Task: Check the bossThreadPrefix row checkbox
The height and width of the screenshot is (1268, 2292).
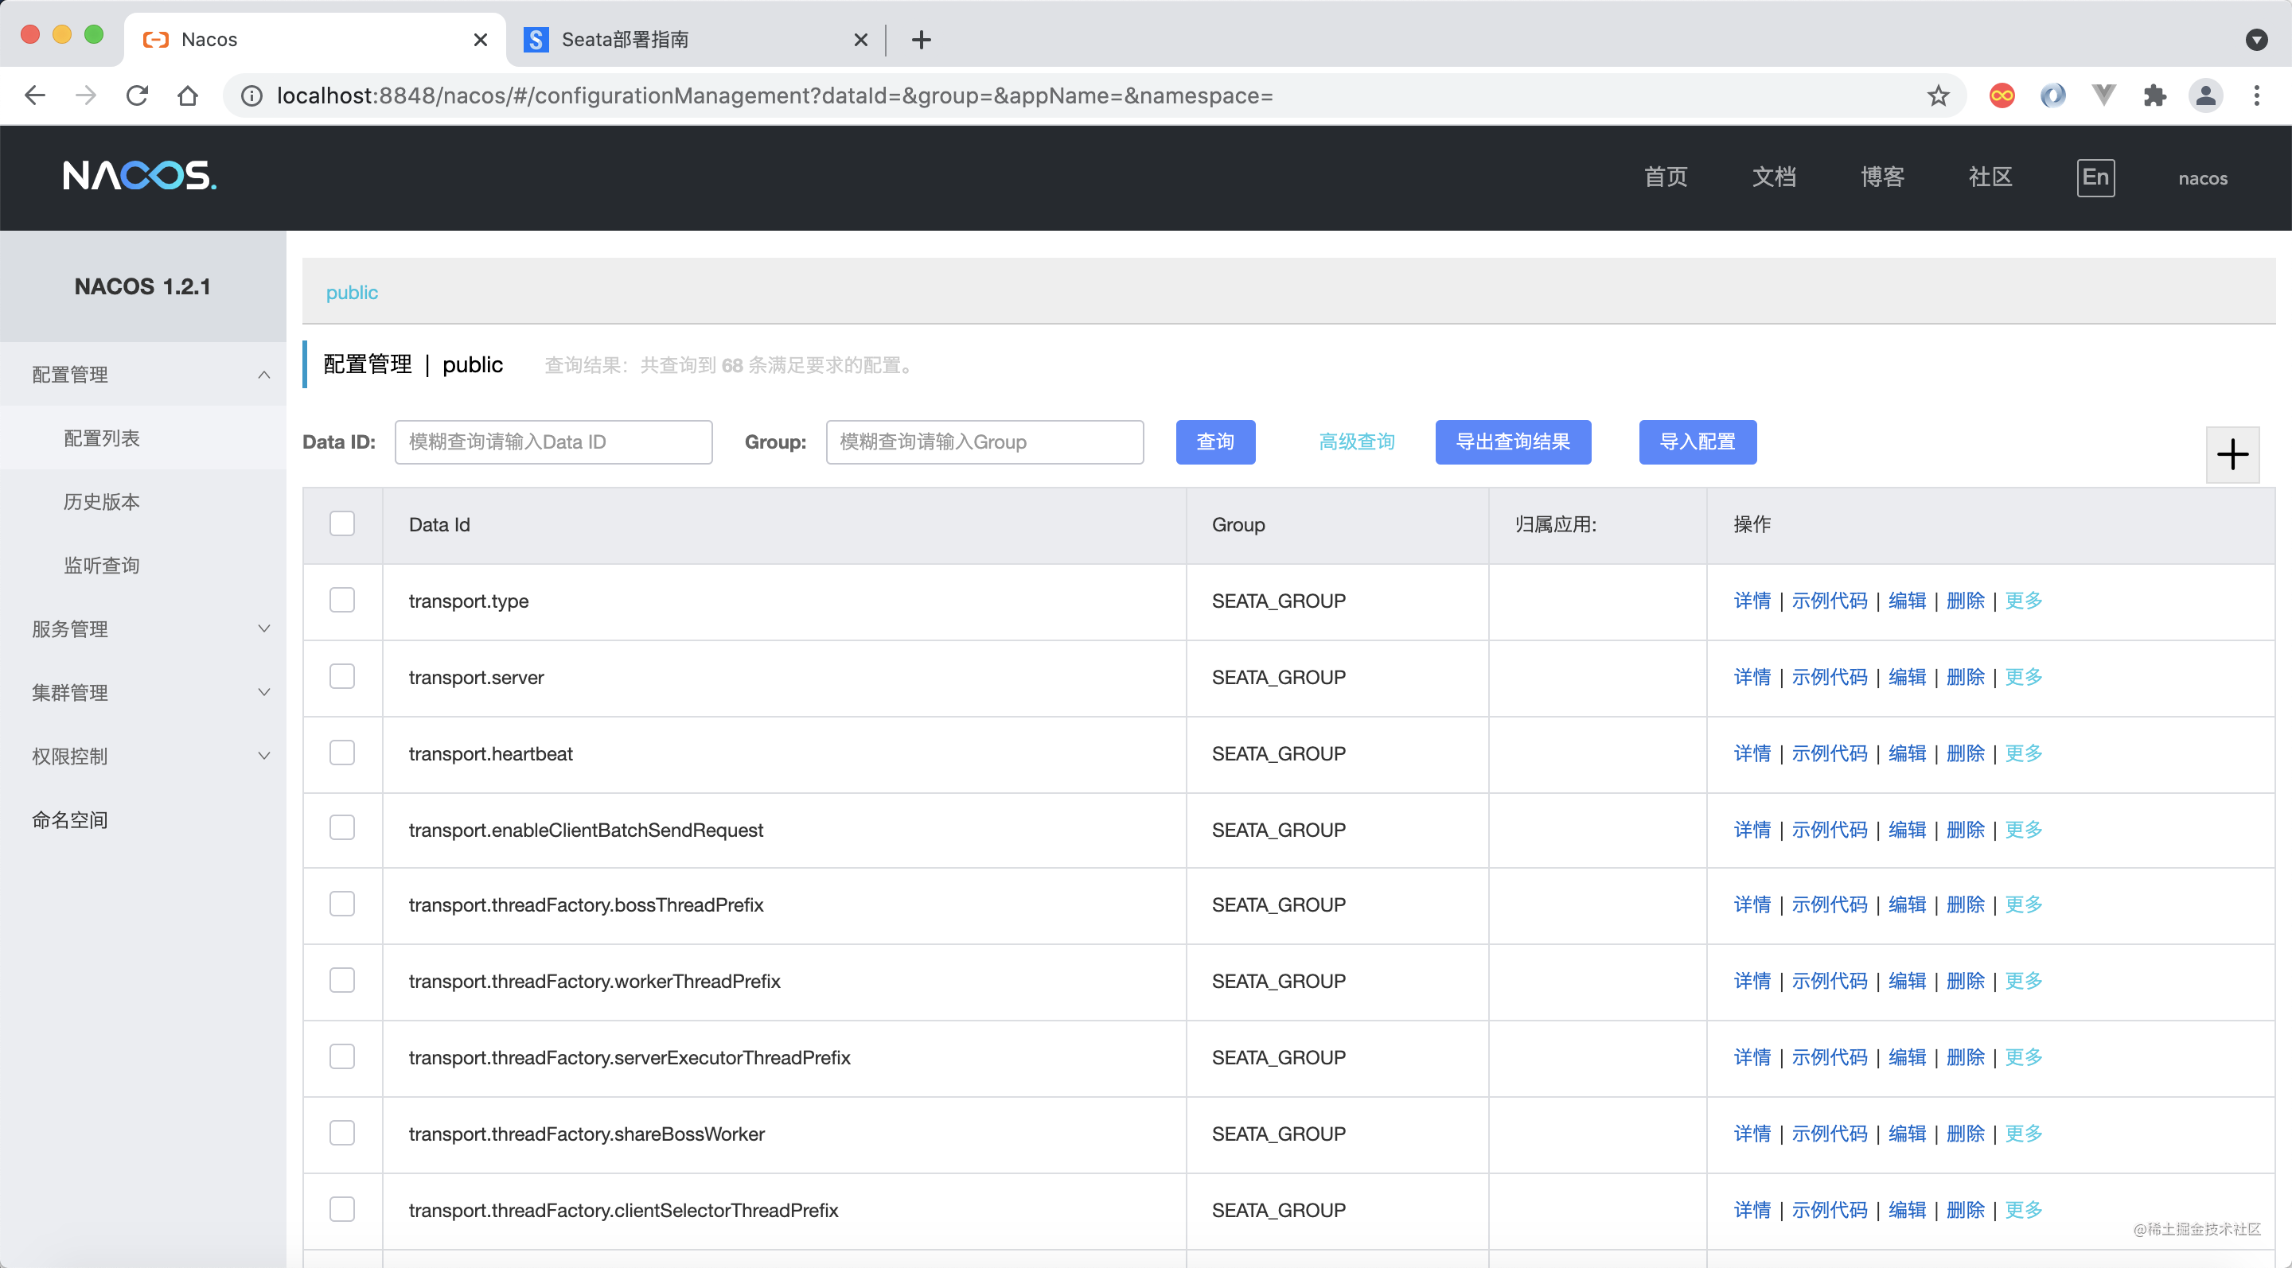Action: (341, 904)
